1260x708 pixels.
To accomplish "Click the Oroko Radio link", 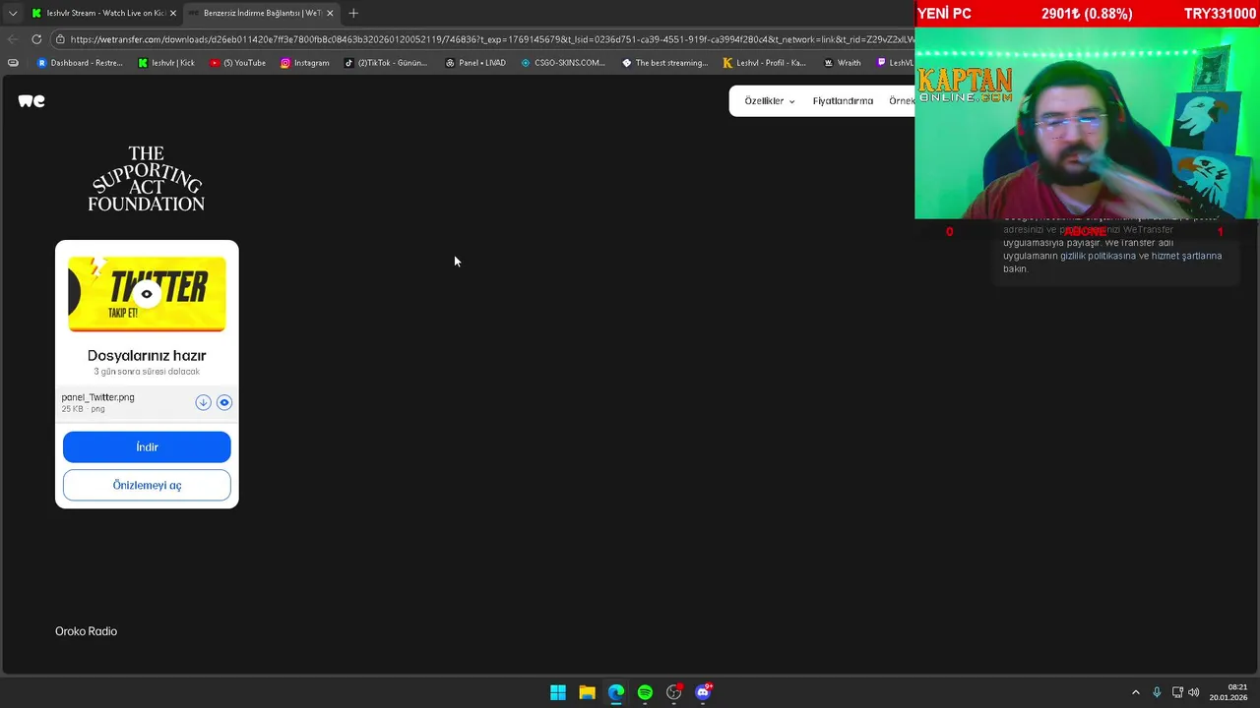I will click(86, 631).
